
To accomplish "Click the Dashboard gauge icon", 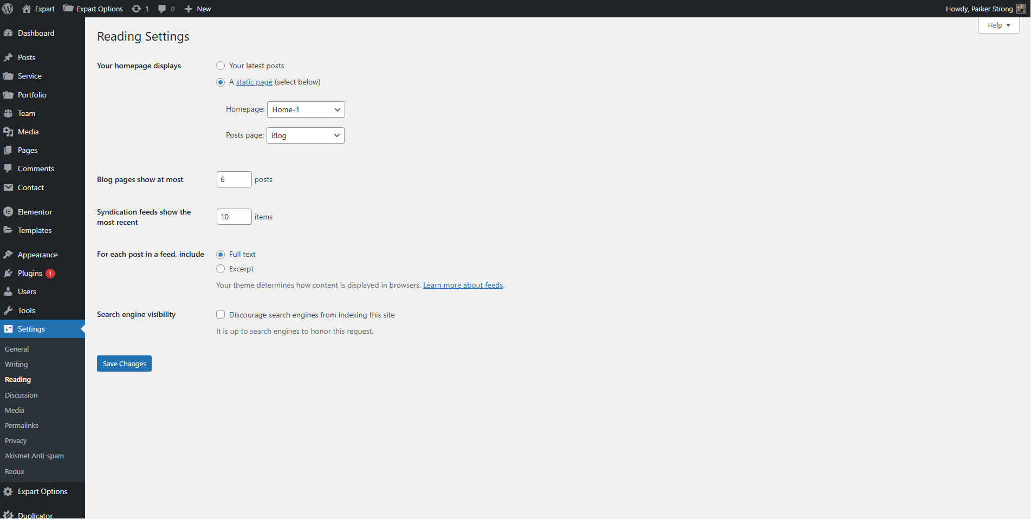I will 8,33.
